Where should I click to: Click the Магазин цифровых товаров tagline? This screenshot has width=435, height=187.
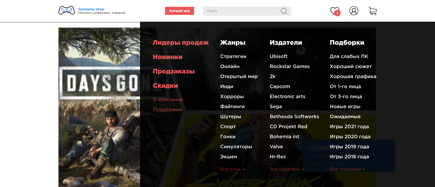(102, 13)
